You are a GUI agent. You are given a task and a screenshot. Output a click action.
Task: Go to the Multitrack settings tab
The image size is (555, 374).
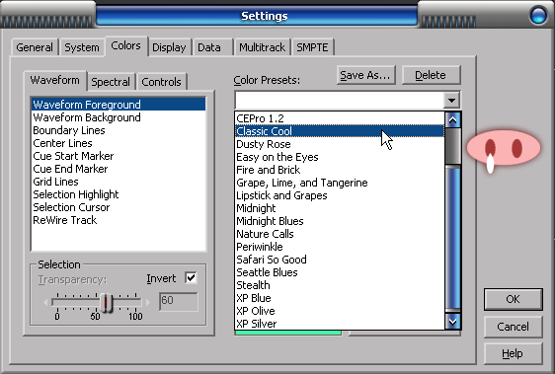click(x=262, y=47)
